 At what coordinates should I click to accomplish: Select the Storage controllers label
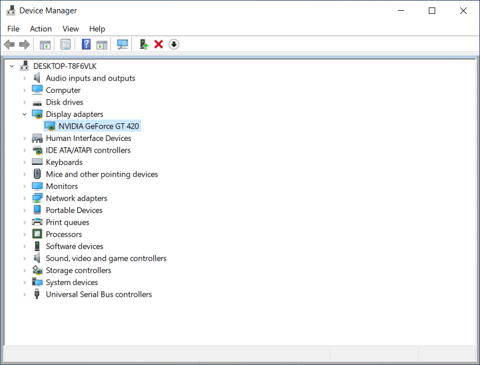click(x=78, y=271)
